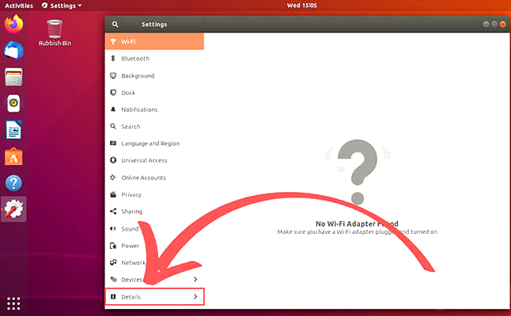Open the Rubbish Bin desktop icon
The height and width of the screenshot is (316, 511).
click(55, 33)
